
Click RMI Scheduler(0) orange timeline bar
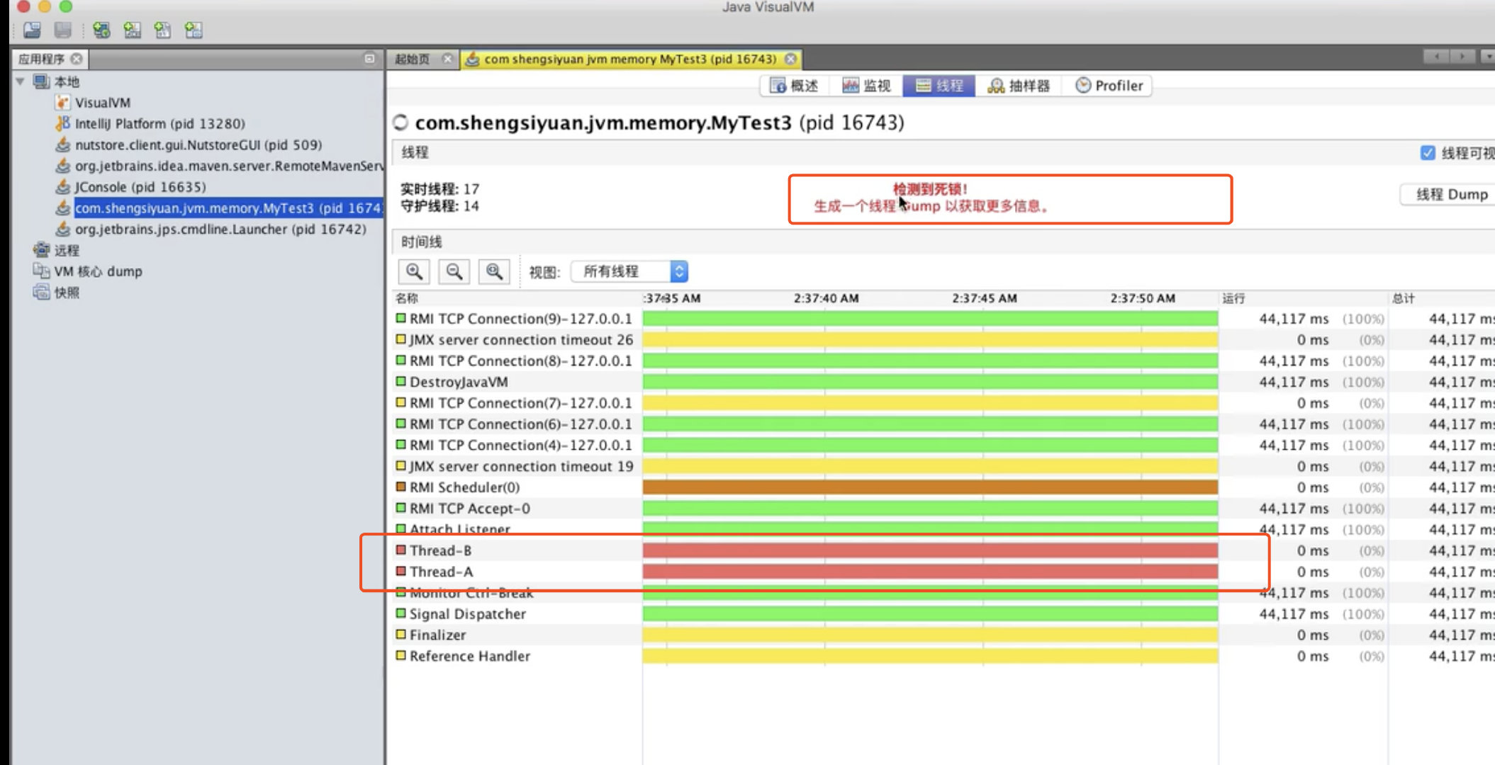930,487
